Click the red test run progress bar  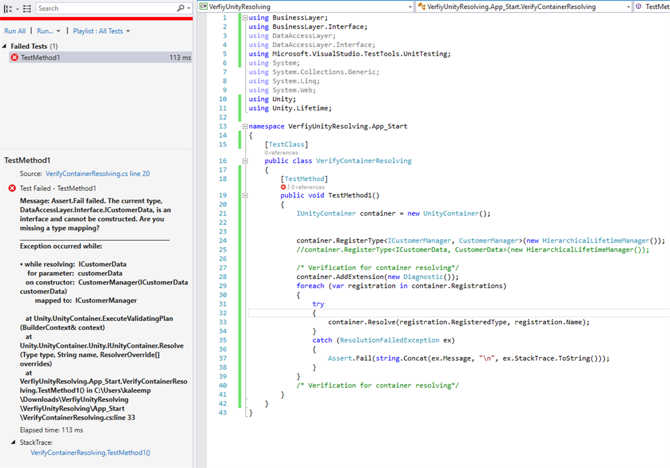click(x=98, y=20)
